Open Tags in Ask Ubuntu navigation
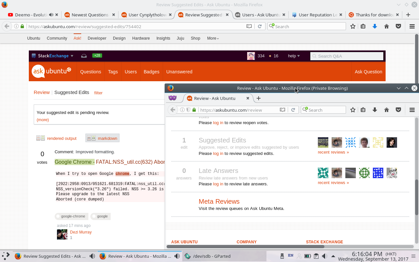The height and width of the screenshot is (262, 419). 113,72
